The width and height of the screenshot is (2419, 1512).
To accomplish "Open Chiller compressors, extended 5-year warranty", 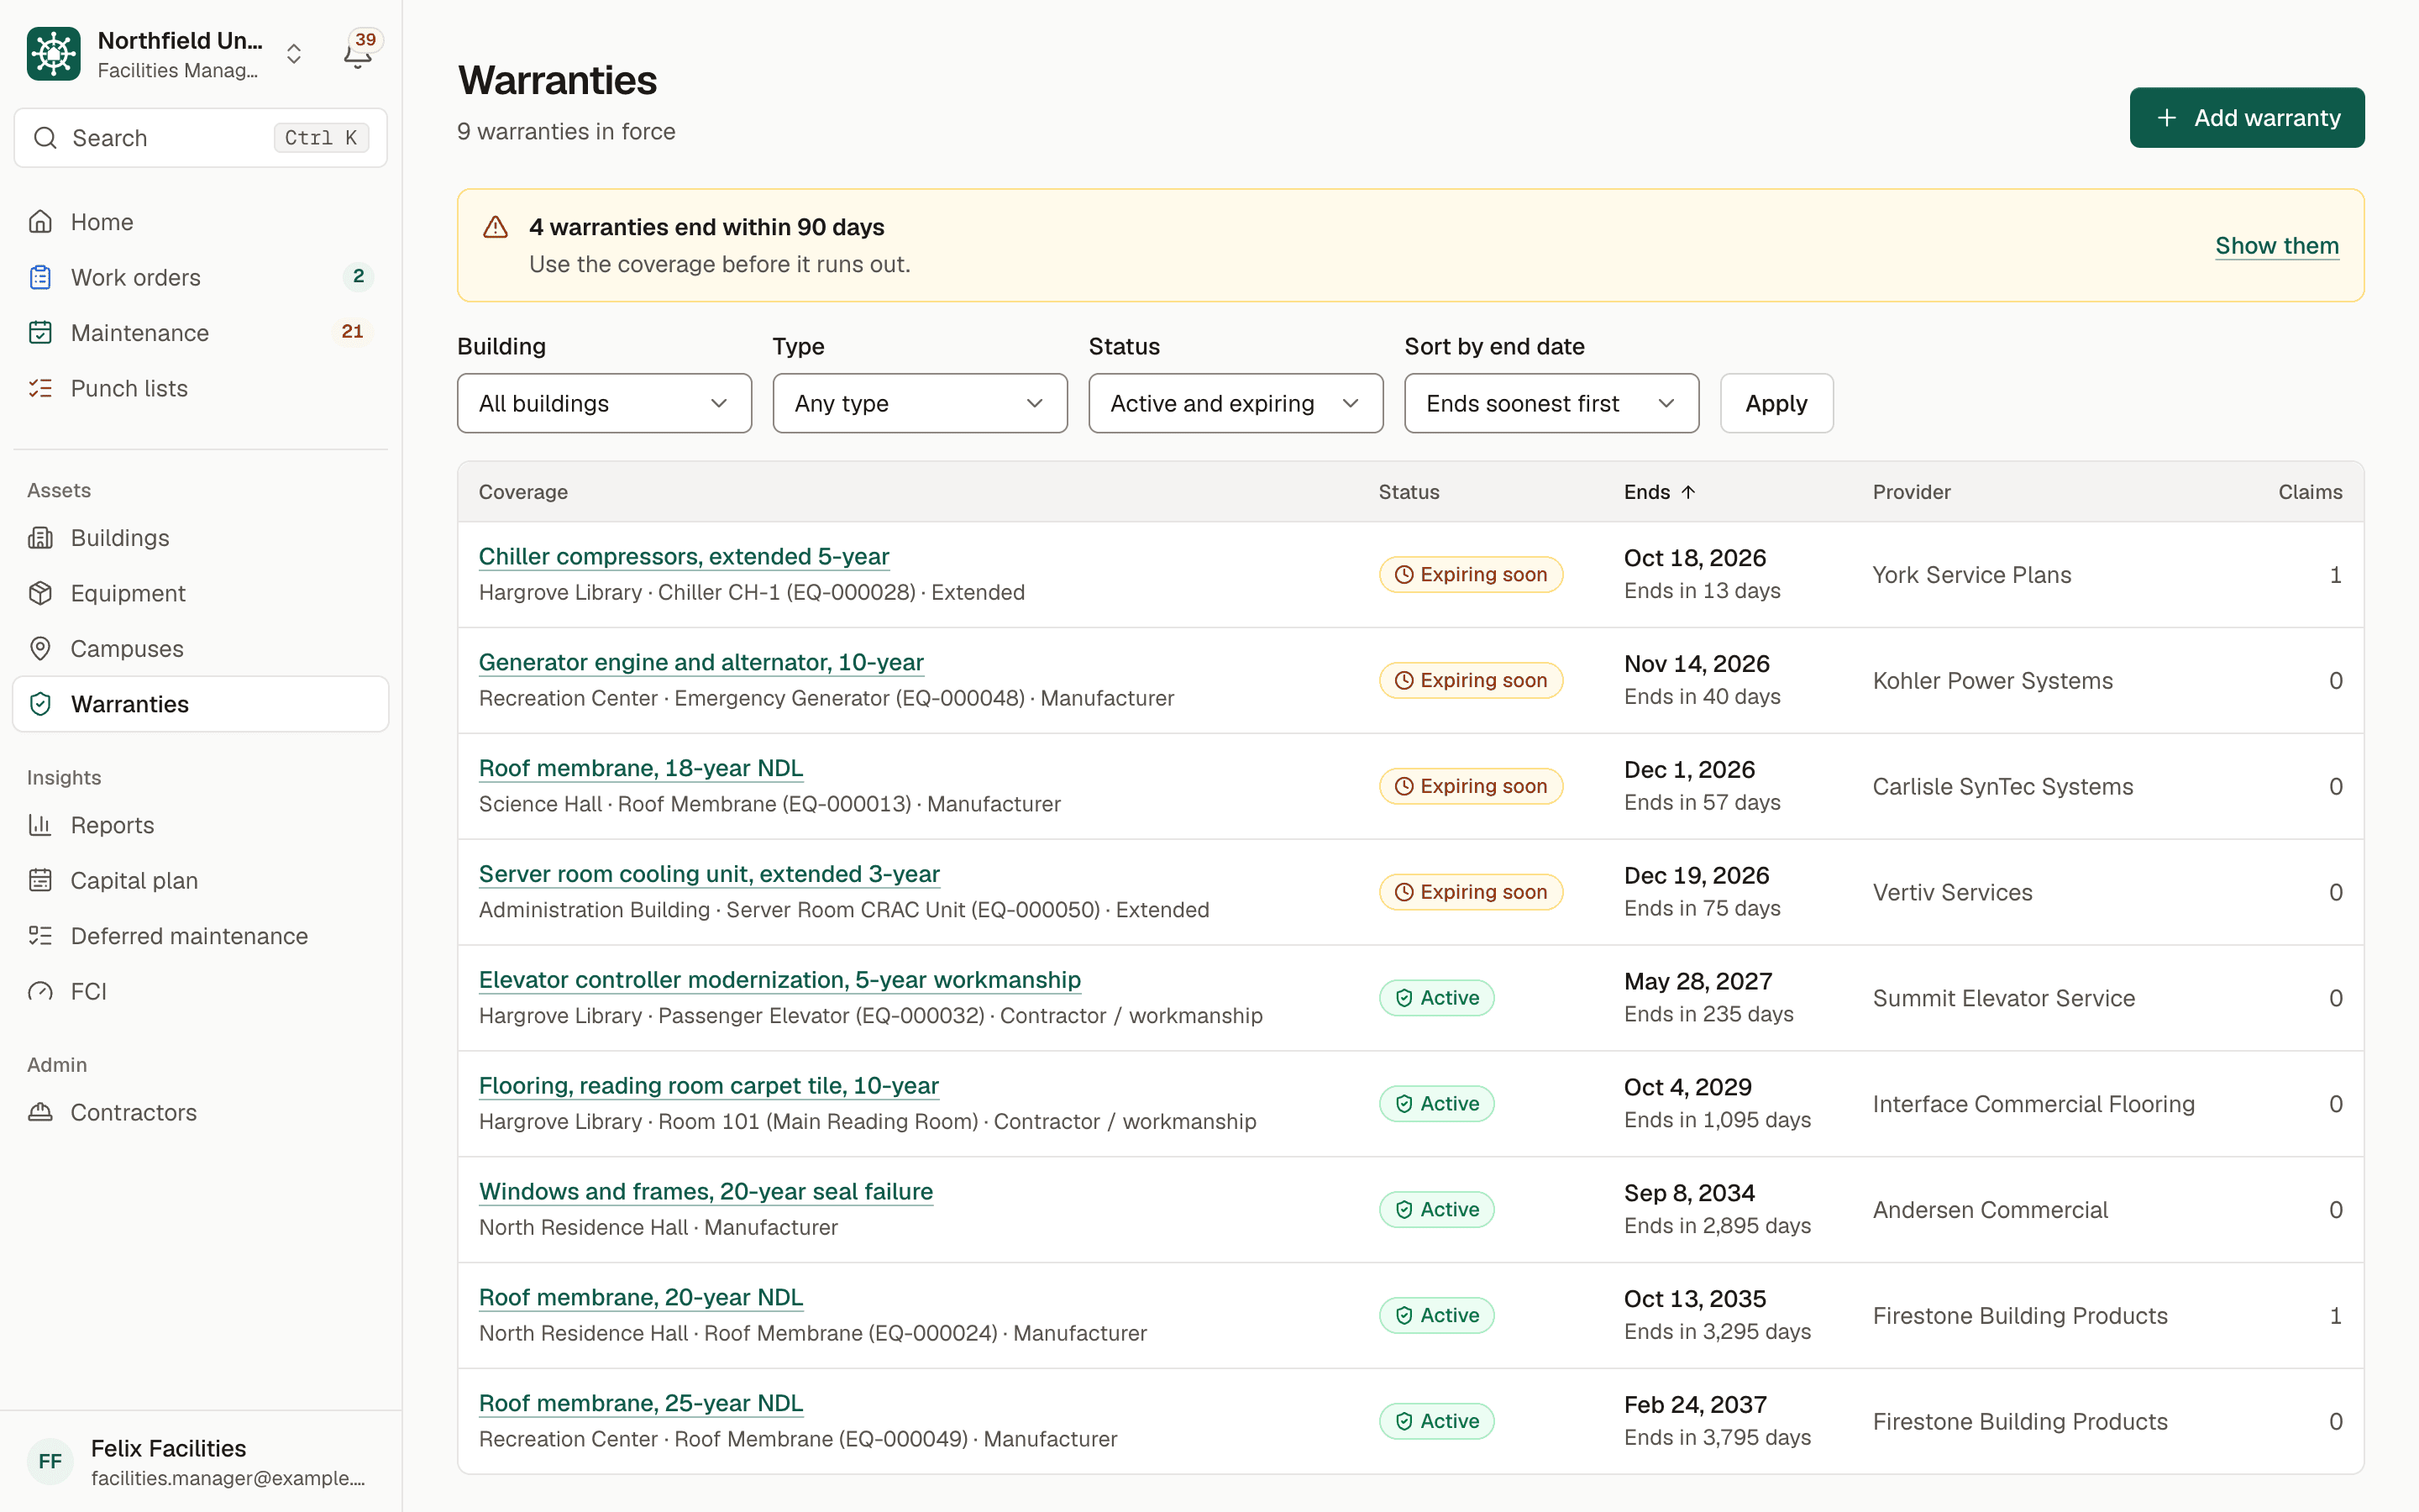I will tap(684, 556).
